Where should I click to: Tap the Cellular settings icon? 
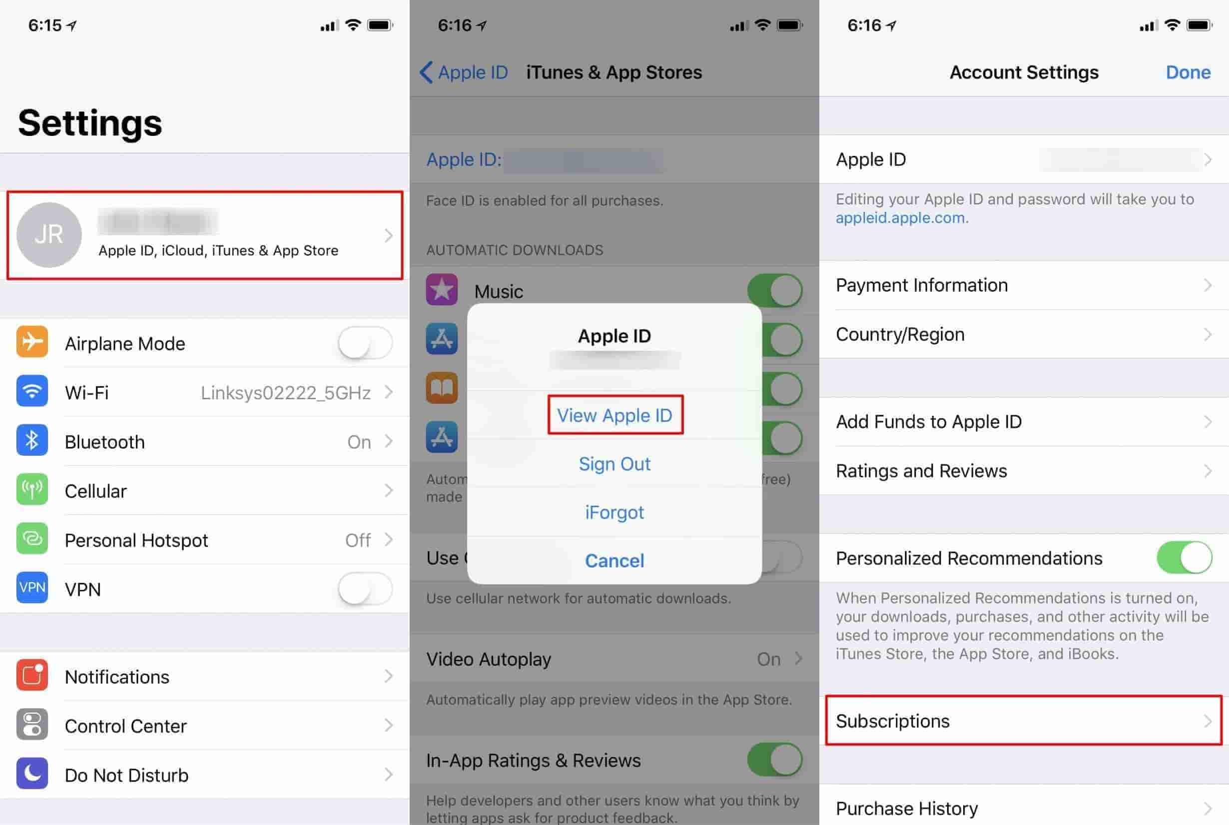[32, 490]
